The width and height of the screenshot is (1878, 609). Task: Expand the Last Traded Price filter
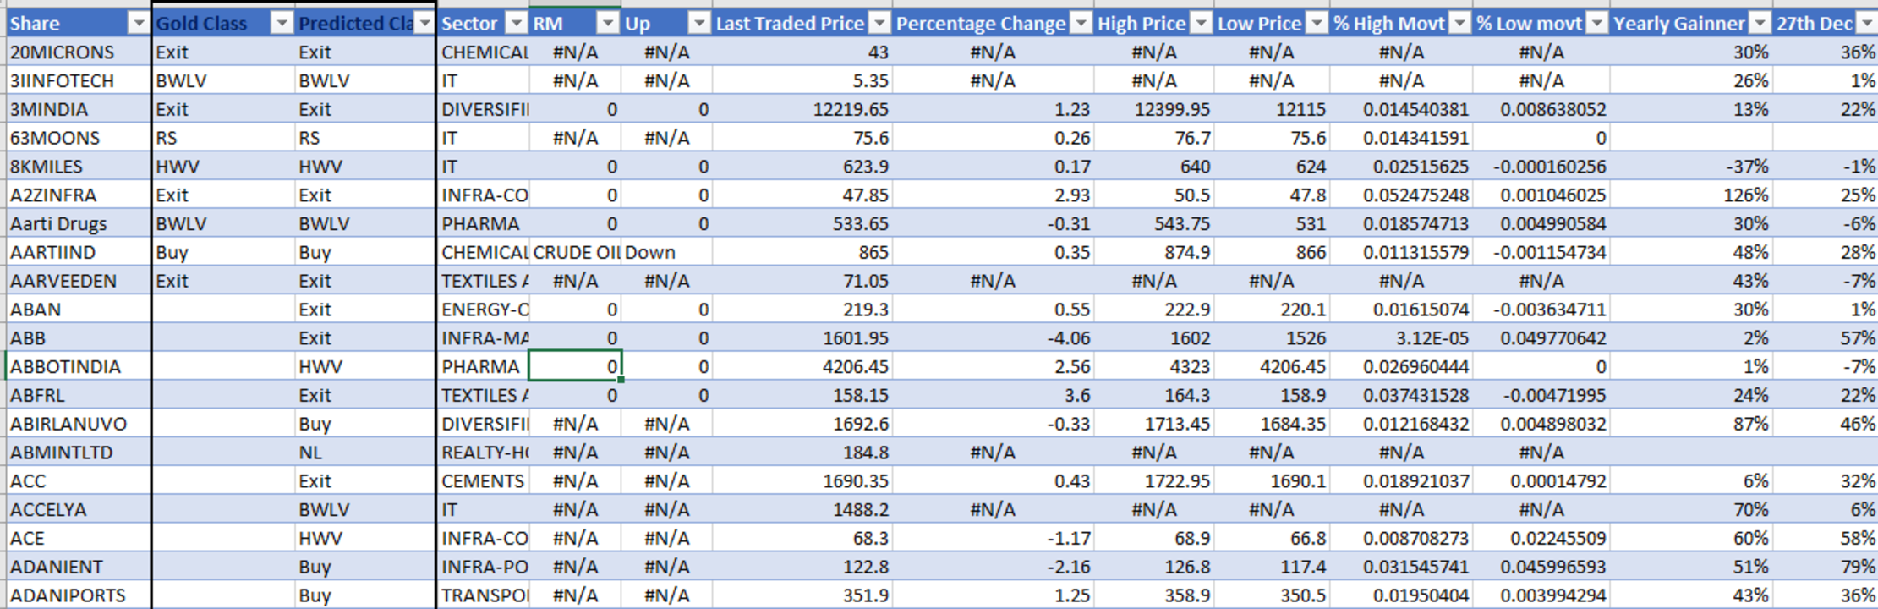(x=879, y=24)
